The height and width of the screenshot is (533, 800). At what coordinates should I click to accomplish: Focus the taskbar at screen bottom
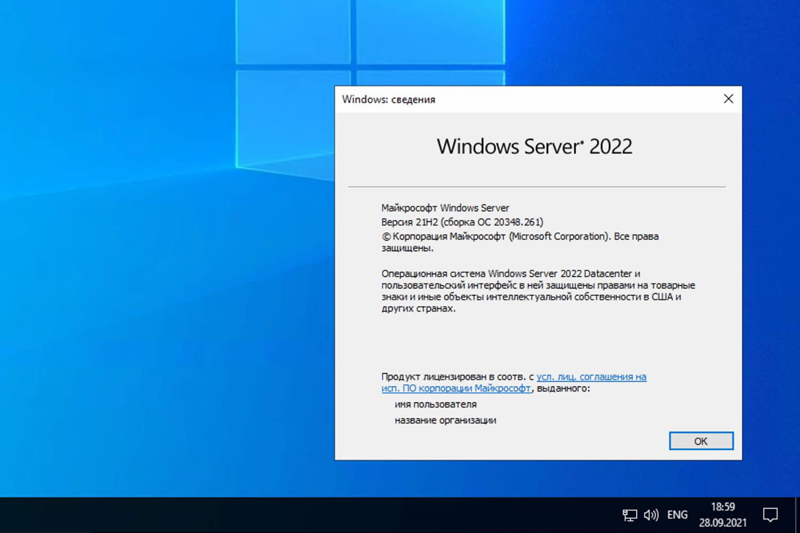click(x=320, y=514)
